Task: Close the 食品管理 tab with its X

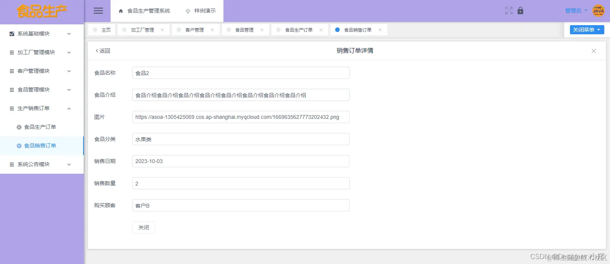Action: coord(262,30)
